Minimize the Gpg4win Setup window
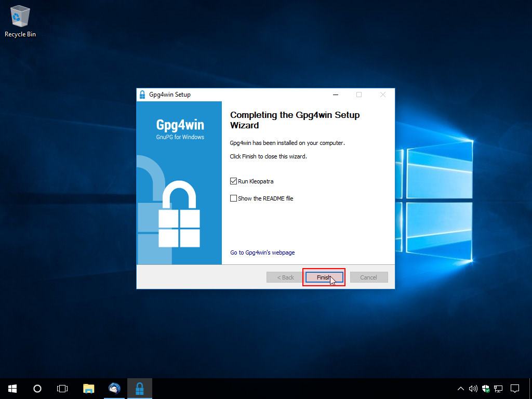This screenshot has height=399, width=532. pyautogui.click(x=335, y=95)
